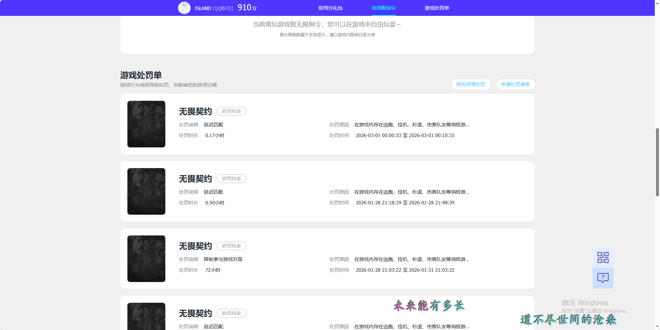Click 限制参与游戏对局 description text
660x330 pixels.
223,259
